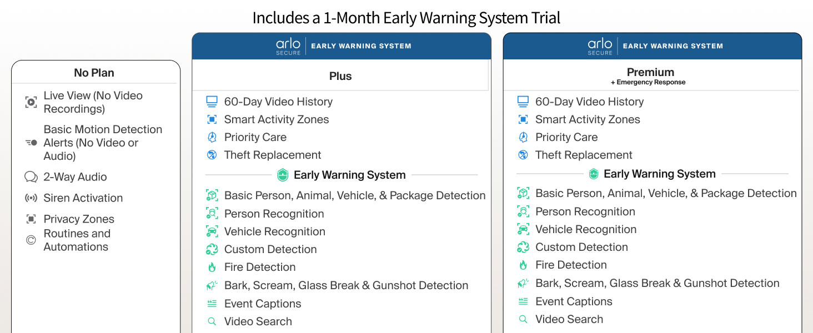Click Premium plan Video Search magnifier icon

[x=523, y=319]
